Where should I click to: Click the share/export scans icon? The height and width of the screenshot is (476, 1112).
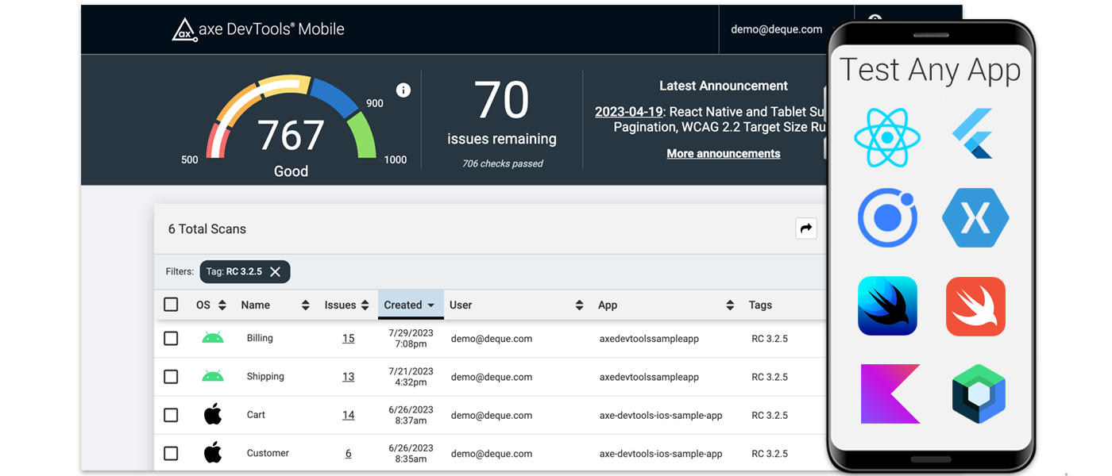[x=806, y=228]
